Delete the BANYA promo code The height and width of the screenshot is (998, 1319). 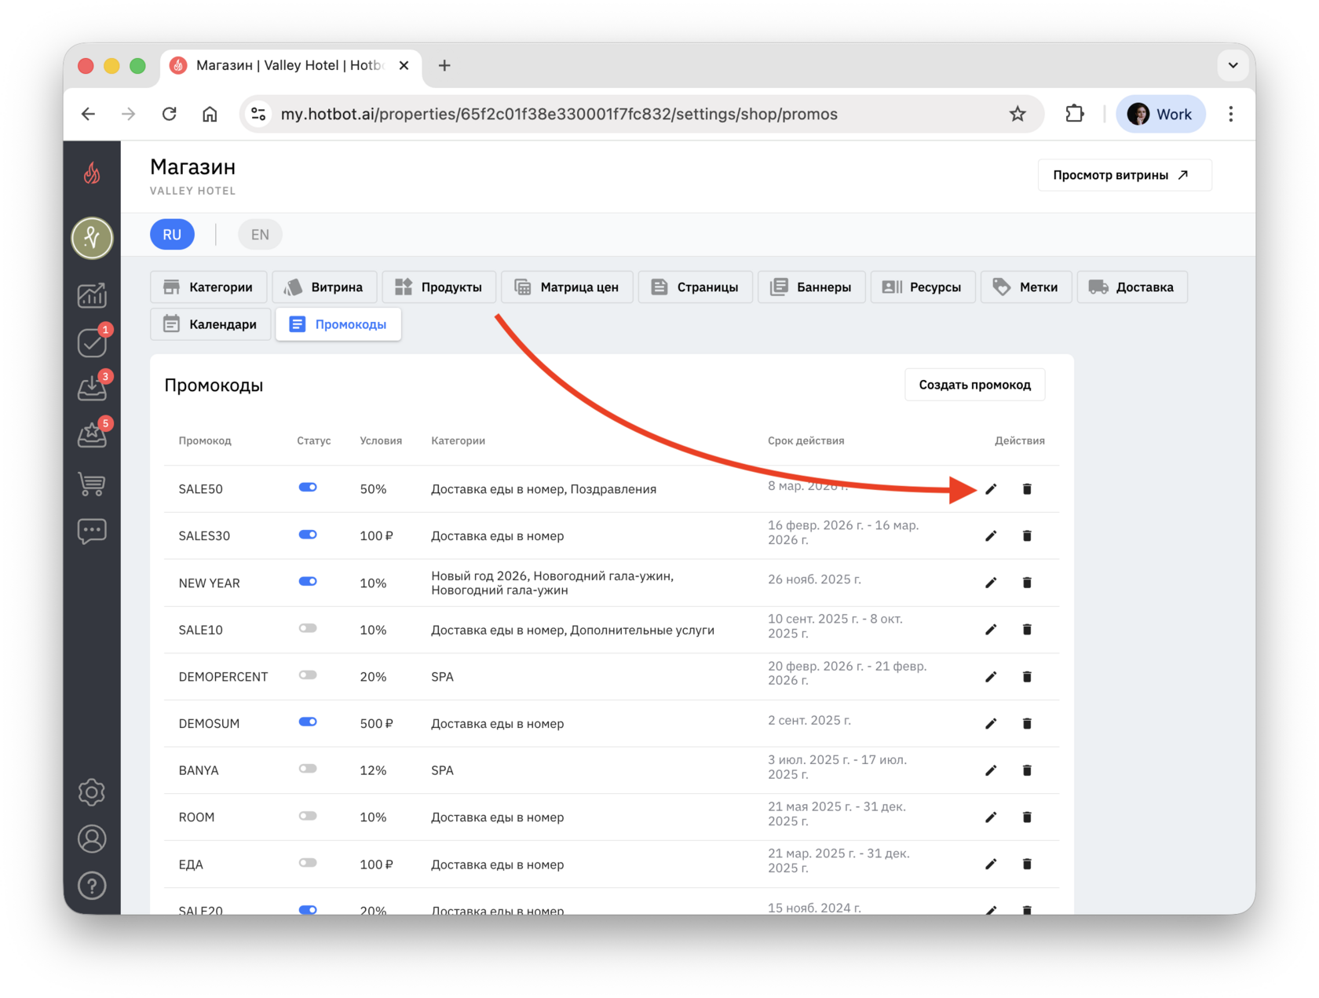(1027, 770)
